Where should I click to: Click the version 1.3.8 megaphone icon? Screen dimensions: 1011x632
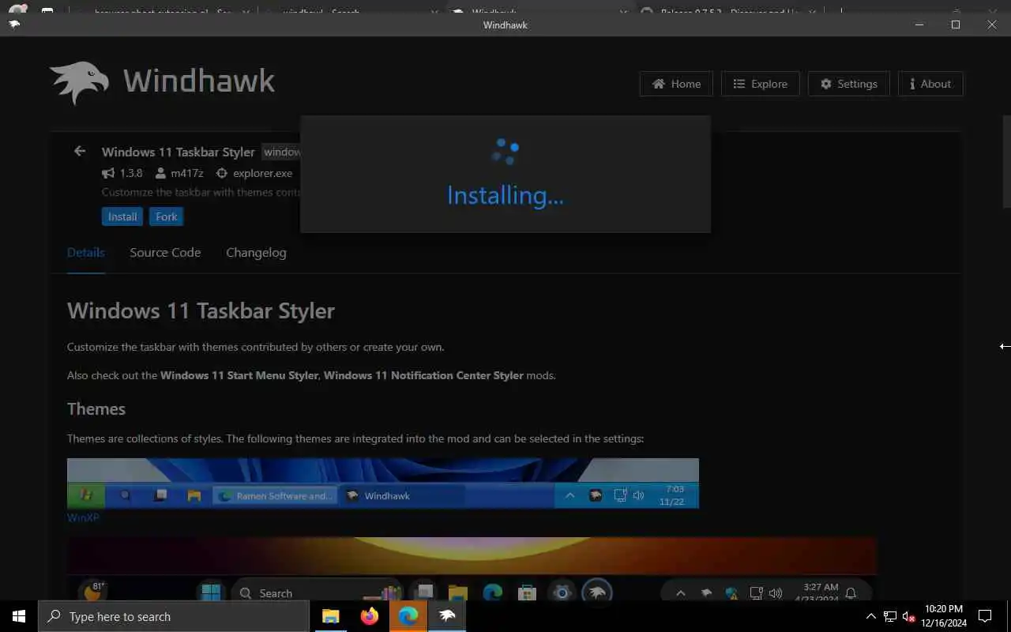108,173
